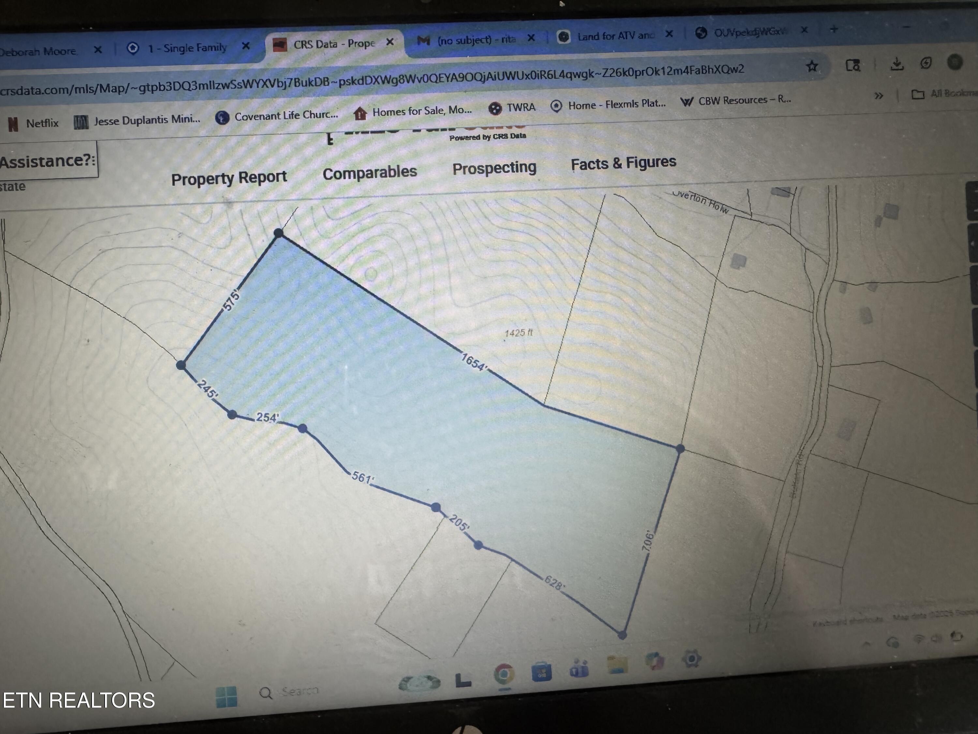Open the Property Report menu
The width and height of the screenshot is (978, 734).
[x=229, y=178]
